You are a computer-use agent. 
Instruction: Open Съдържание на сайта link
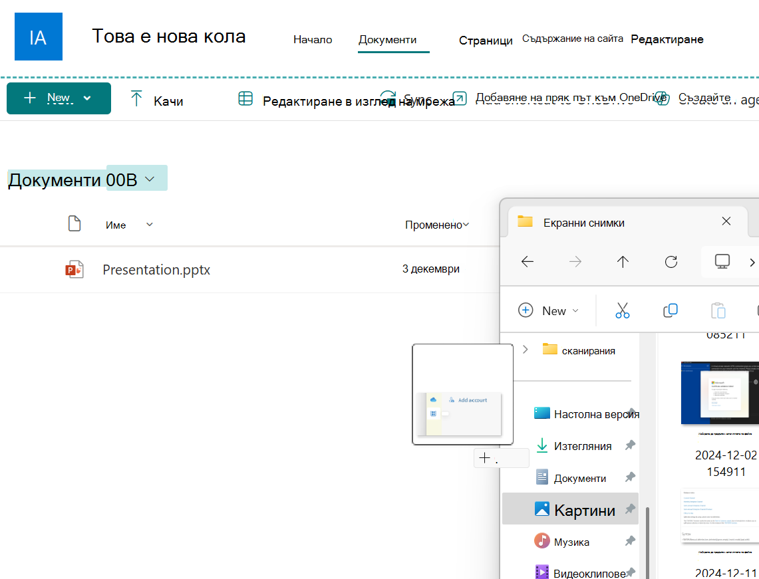(x=572, y=39)
